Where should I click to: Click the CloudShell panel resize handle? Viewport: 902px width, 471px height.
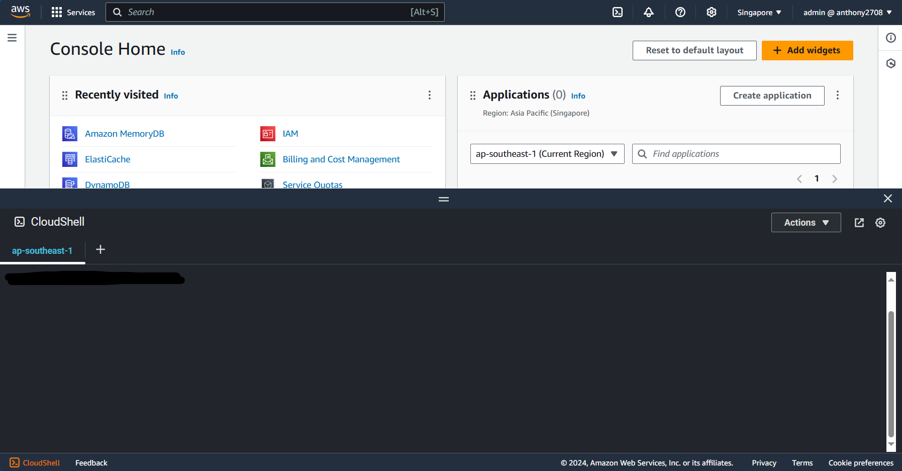444,199
